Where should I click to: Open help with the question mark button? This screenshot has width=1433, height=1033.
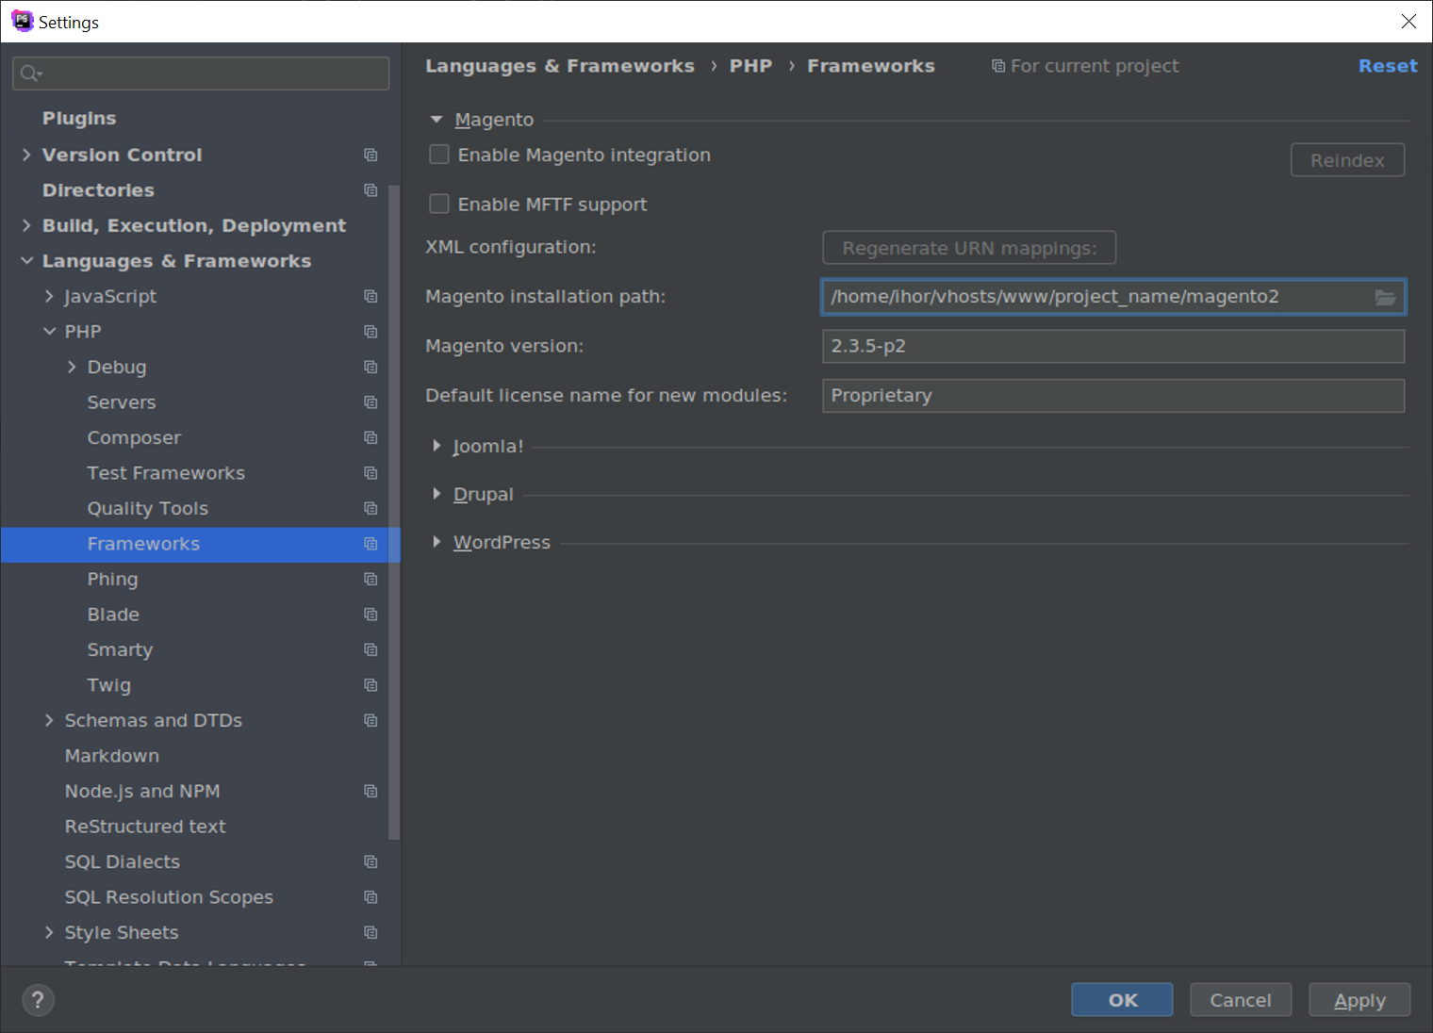click(38, 1000)
